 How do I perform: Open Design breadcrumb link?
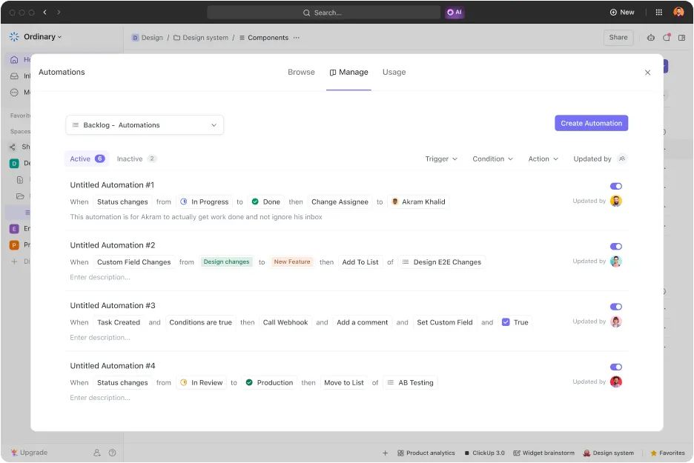148,38
